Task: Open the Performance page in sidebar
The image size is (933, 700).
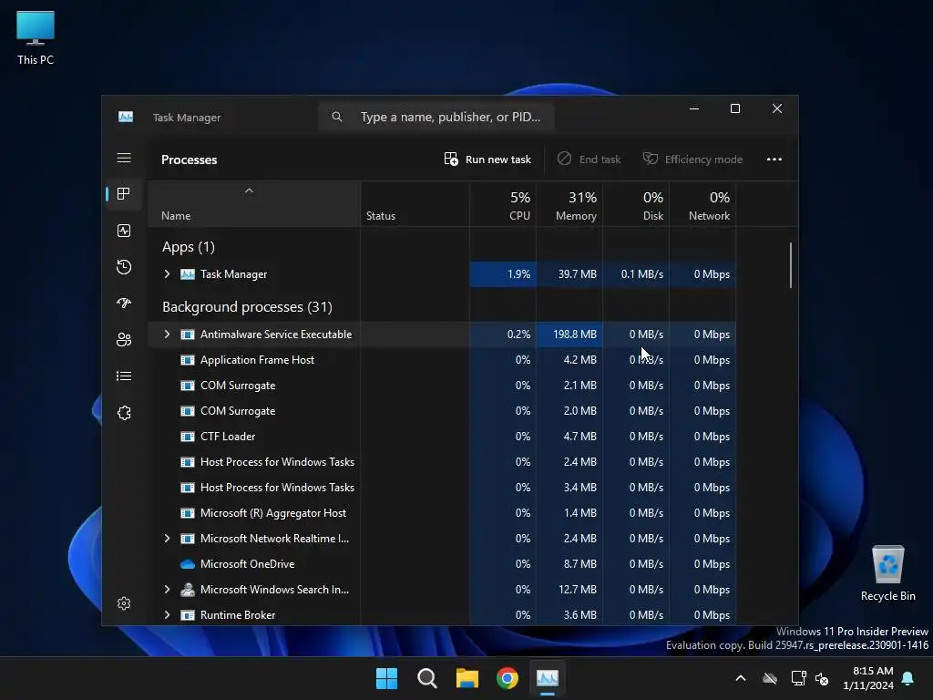Action: coord(124,231)
